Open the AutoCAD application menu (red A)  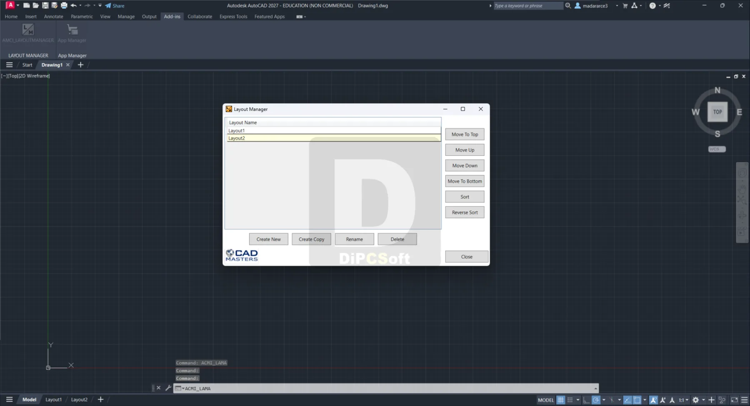click(10, 5)
